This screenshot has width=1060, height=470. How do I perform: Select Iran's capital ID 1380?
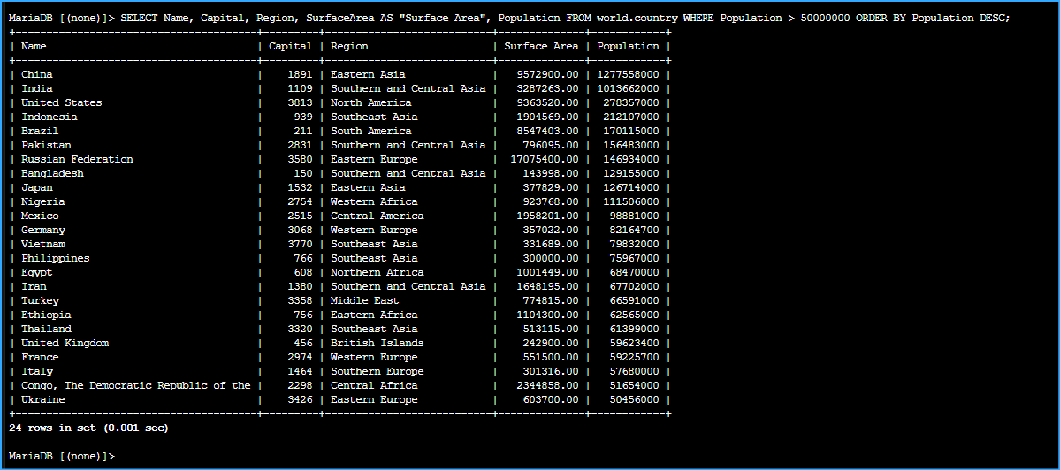pyautogui.click(x=301, y=286)
